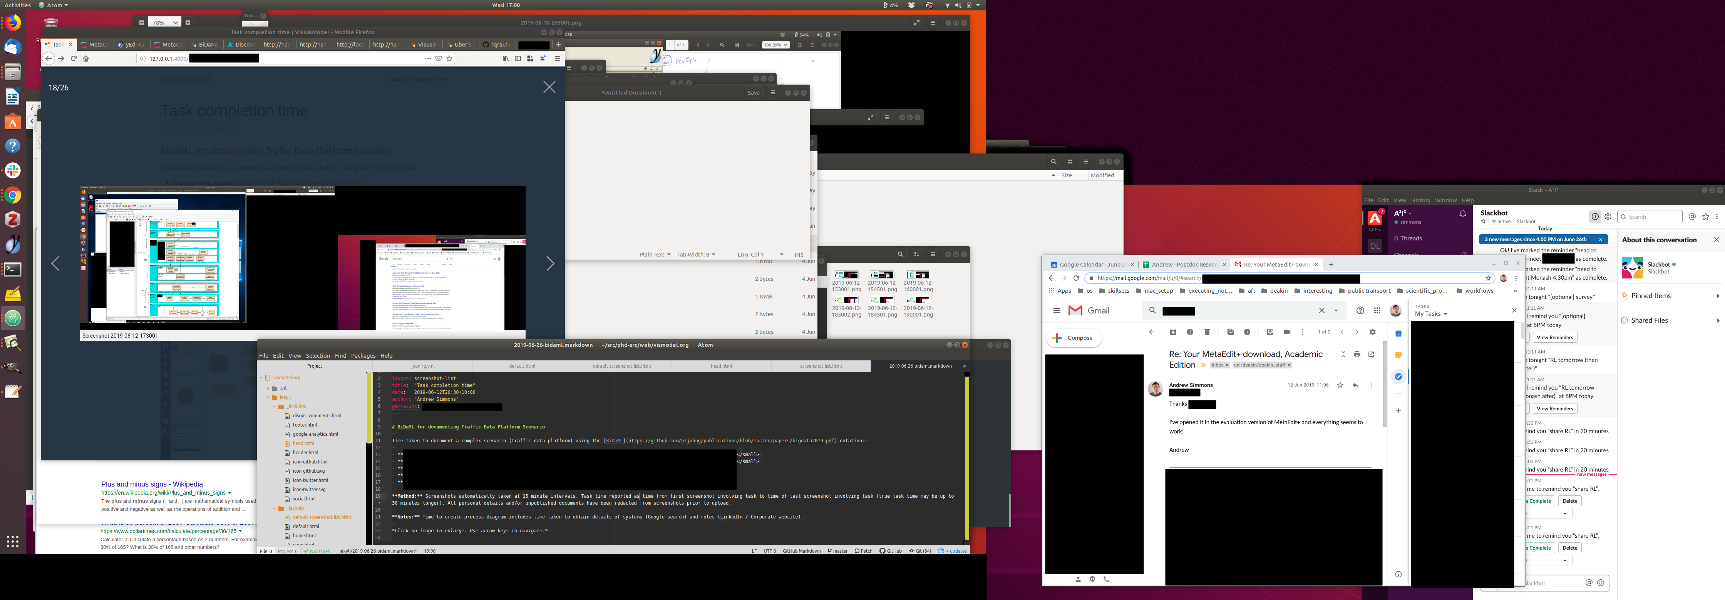This screenshot has height=600, width=1725.
Task: Bookmark the Gmail page with star
Action: pyautogui.click(x=1488, y=278)
